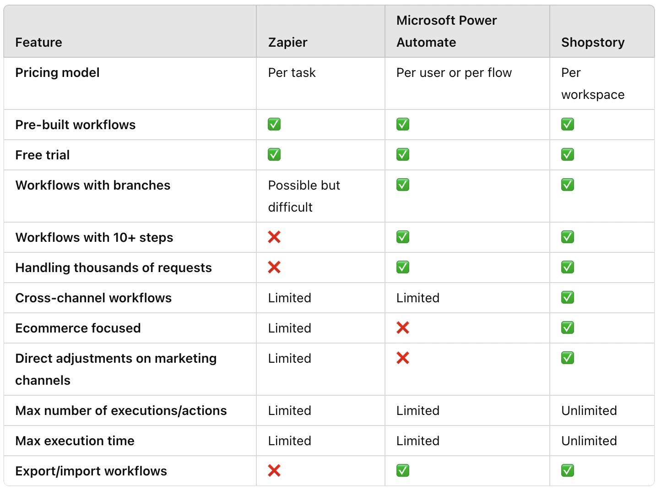Click Zapier's green check for Pre-built workflows
The height and width of the screenshot is (491, 661).
click(x=274, y=124)
